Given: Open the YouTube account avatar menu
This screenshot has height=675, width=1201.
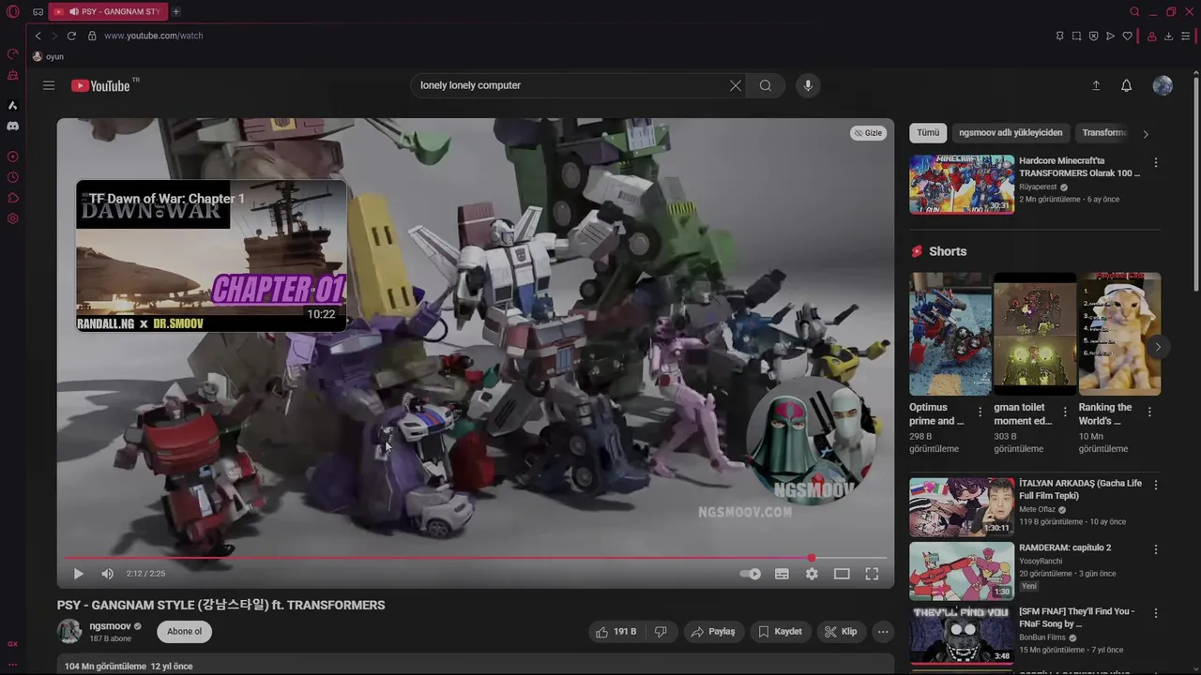Looking at the screenshot, I should pos(1163,85).
